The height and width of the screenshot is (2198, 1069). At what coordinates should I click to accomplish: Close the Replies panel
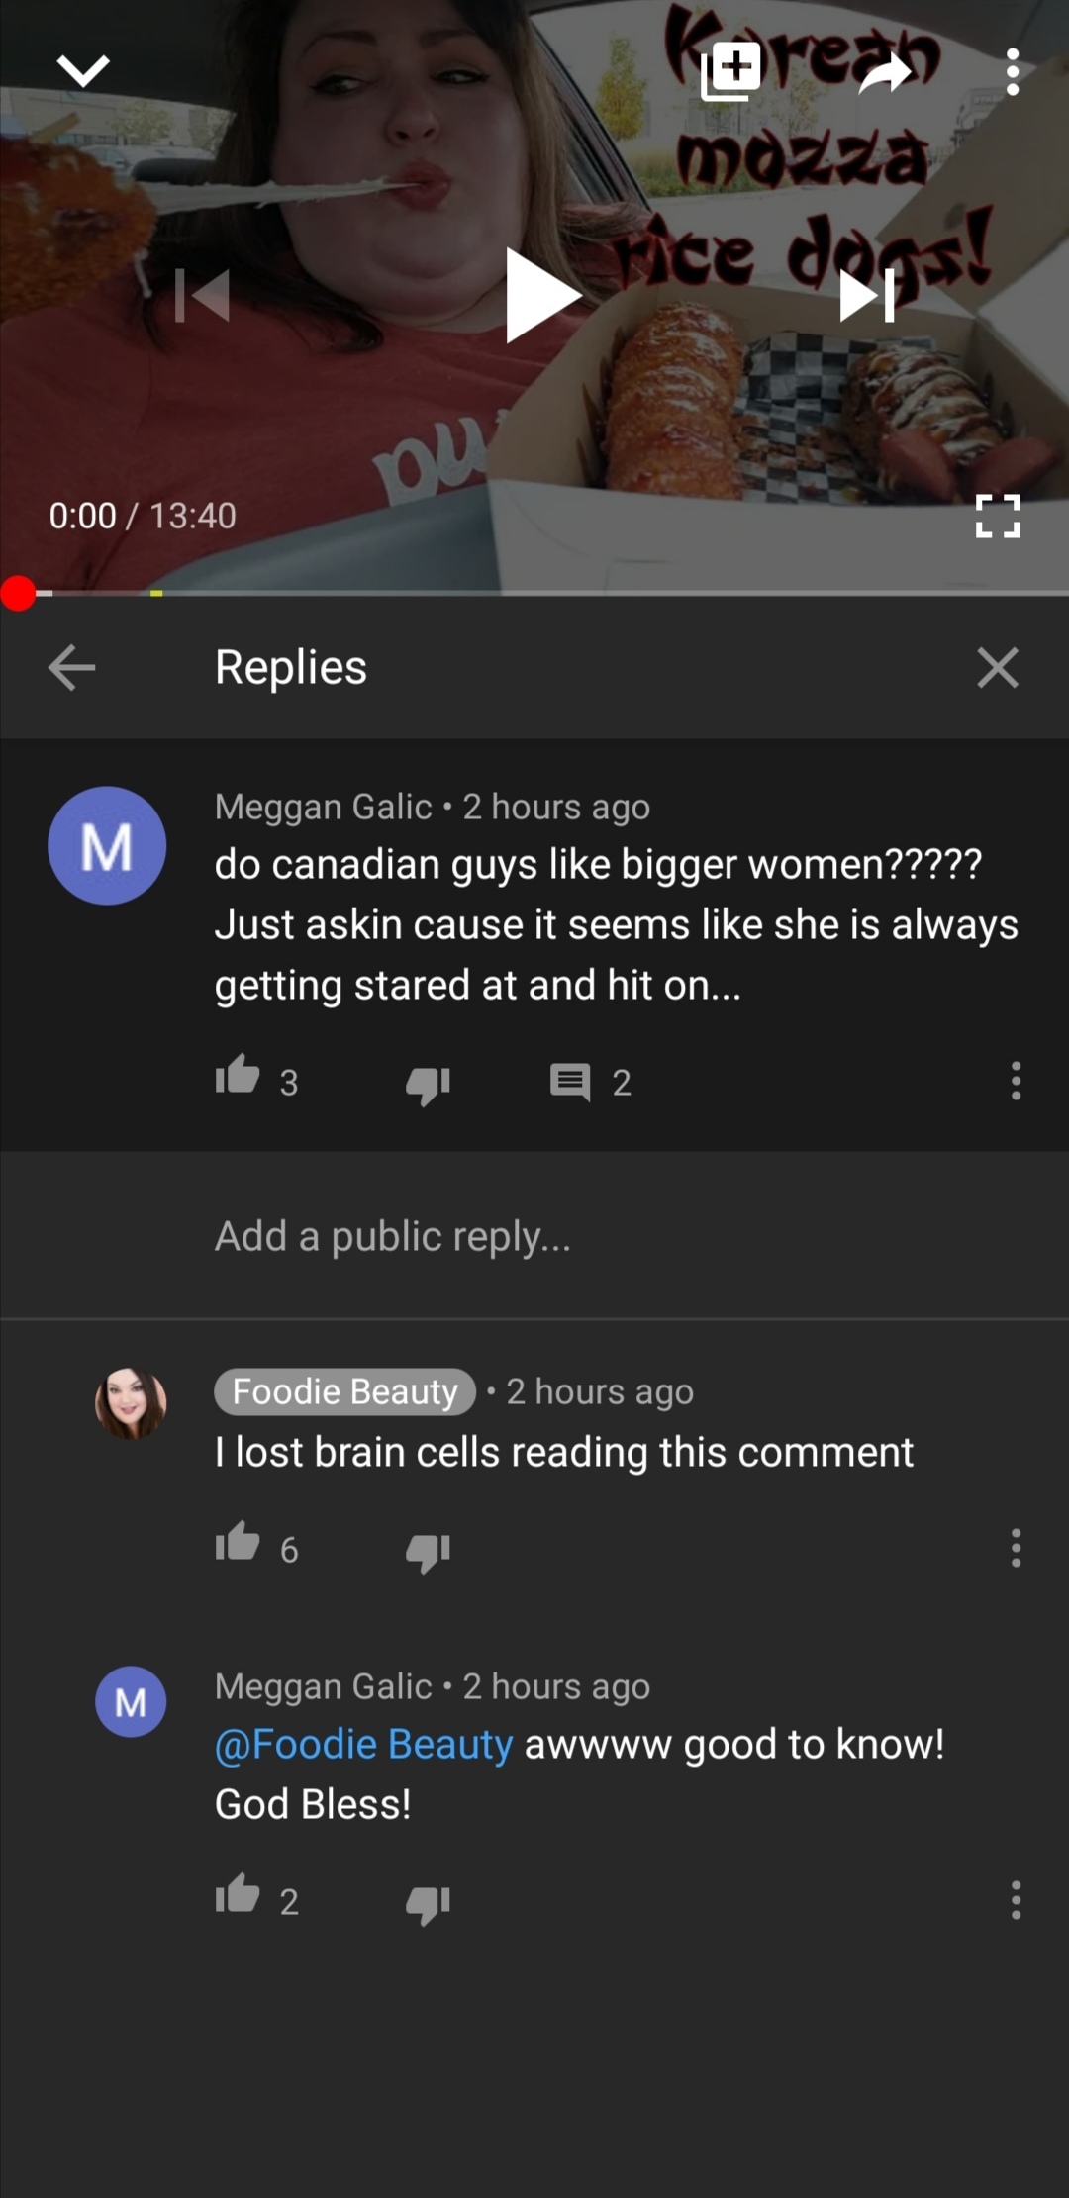pos(997,667)
